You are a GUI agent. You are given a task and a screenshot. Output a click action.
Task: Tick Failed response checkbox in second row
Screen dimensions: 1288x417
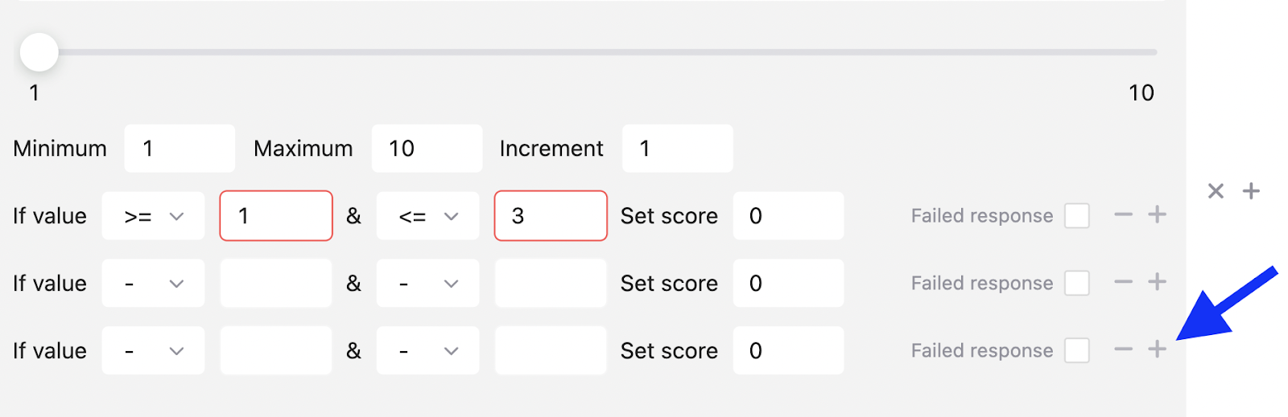point(1076,283)
